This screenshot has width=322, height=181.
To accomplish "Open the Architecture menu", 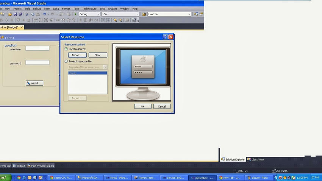I will 89,9.
